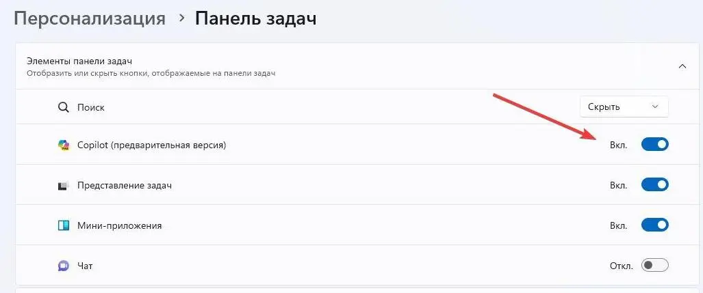Image resolution: width=703 pixels, height=293 pixels.
Task: Click the Search magnifier icon
Action: (63, 107)
